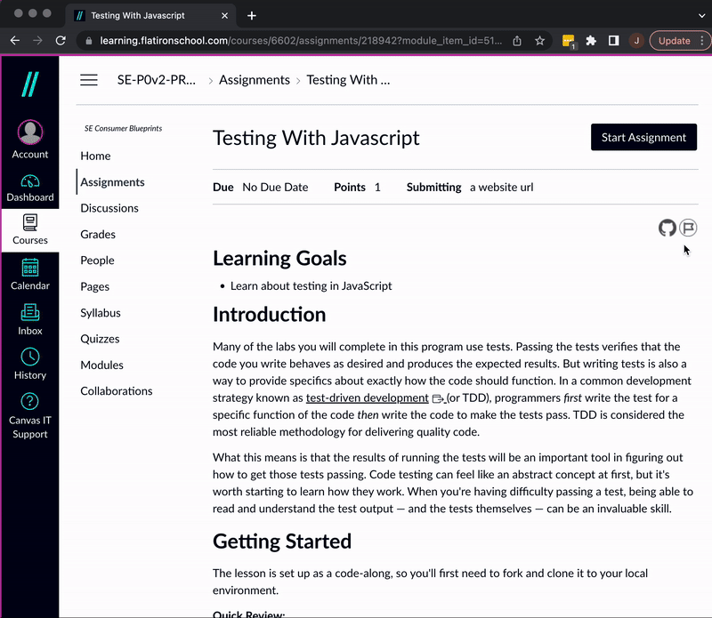This screenshot has height=618, width=712.
Task: Open History in global navigation
Action: (x=30, y=365)
